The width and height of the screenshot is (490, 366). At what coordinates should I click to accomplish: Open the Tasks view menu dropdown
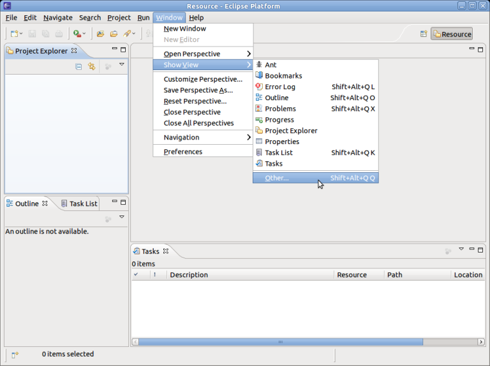461,249
